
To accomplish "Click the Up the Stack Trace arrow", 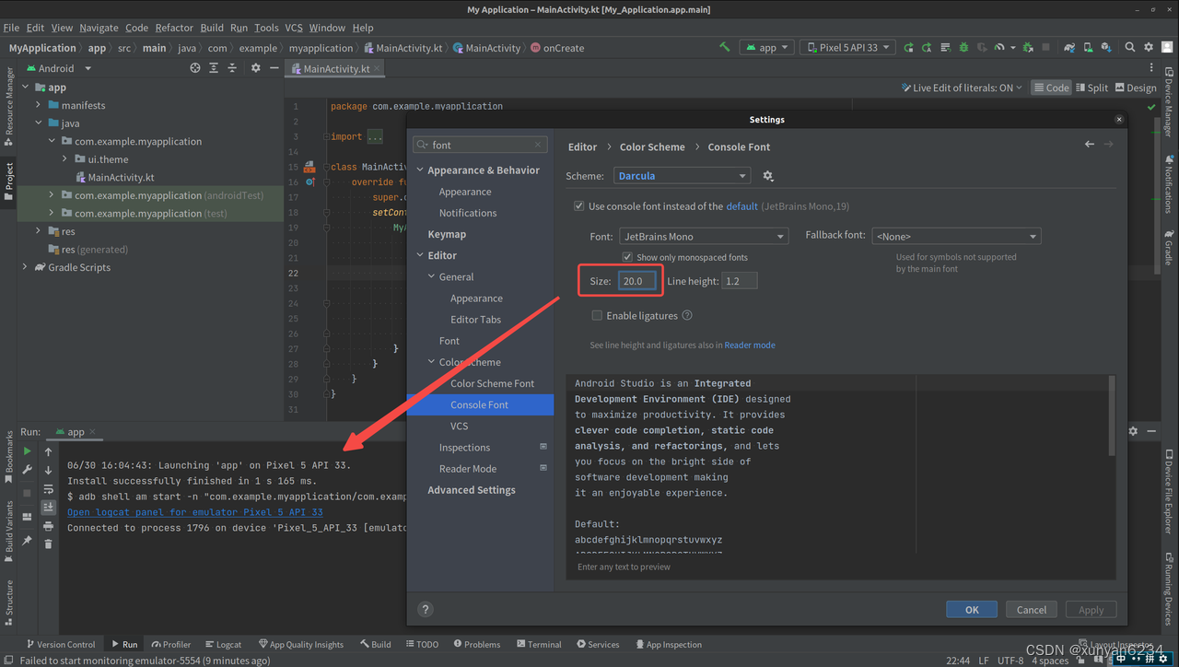I will [x=49, y=451].
